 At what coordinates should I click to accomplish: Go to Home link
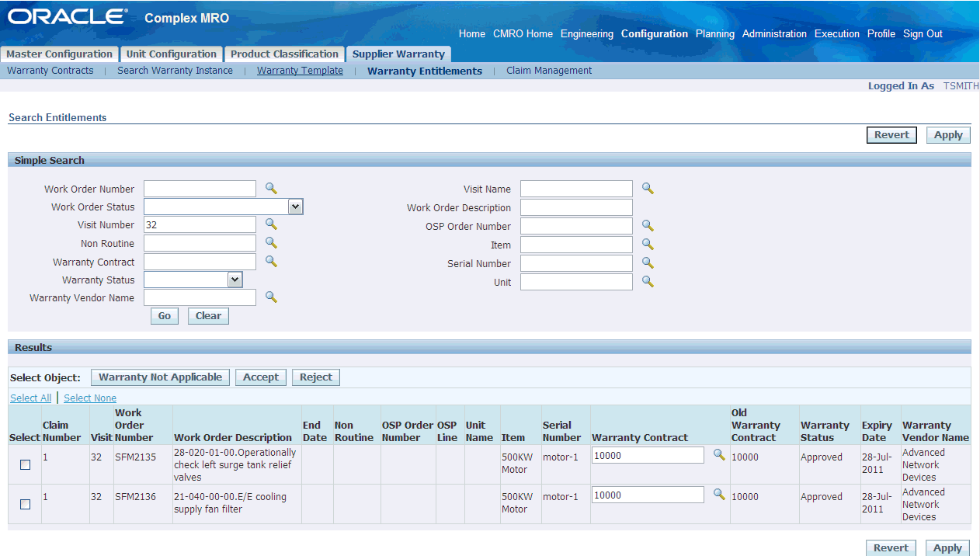point(472,33)
